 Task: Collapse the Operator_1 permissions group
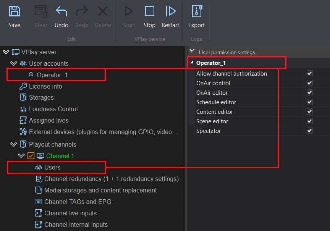(x=192, y=63)
